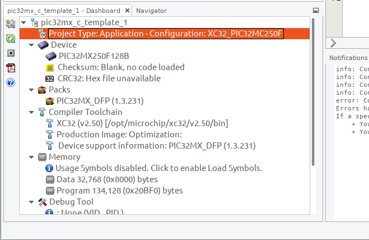Select the XC32 (v2.50) toolchain entry
Screen dimensions: 369x240
(142, 123)
